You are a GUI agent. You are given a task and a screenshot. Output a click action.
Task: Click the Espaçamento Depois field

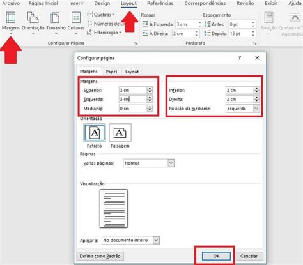pyautogui.click(x=240, y=34)
